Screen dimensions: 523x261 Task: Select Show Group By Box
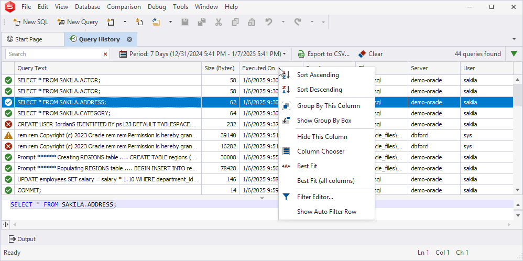pos(326,121)
